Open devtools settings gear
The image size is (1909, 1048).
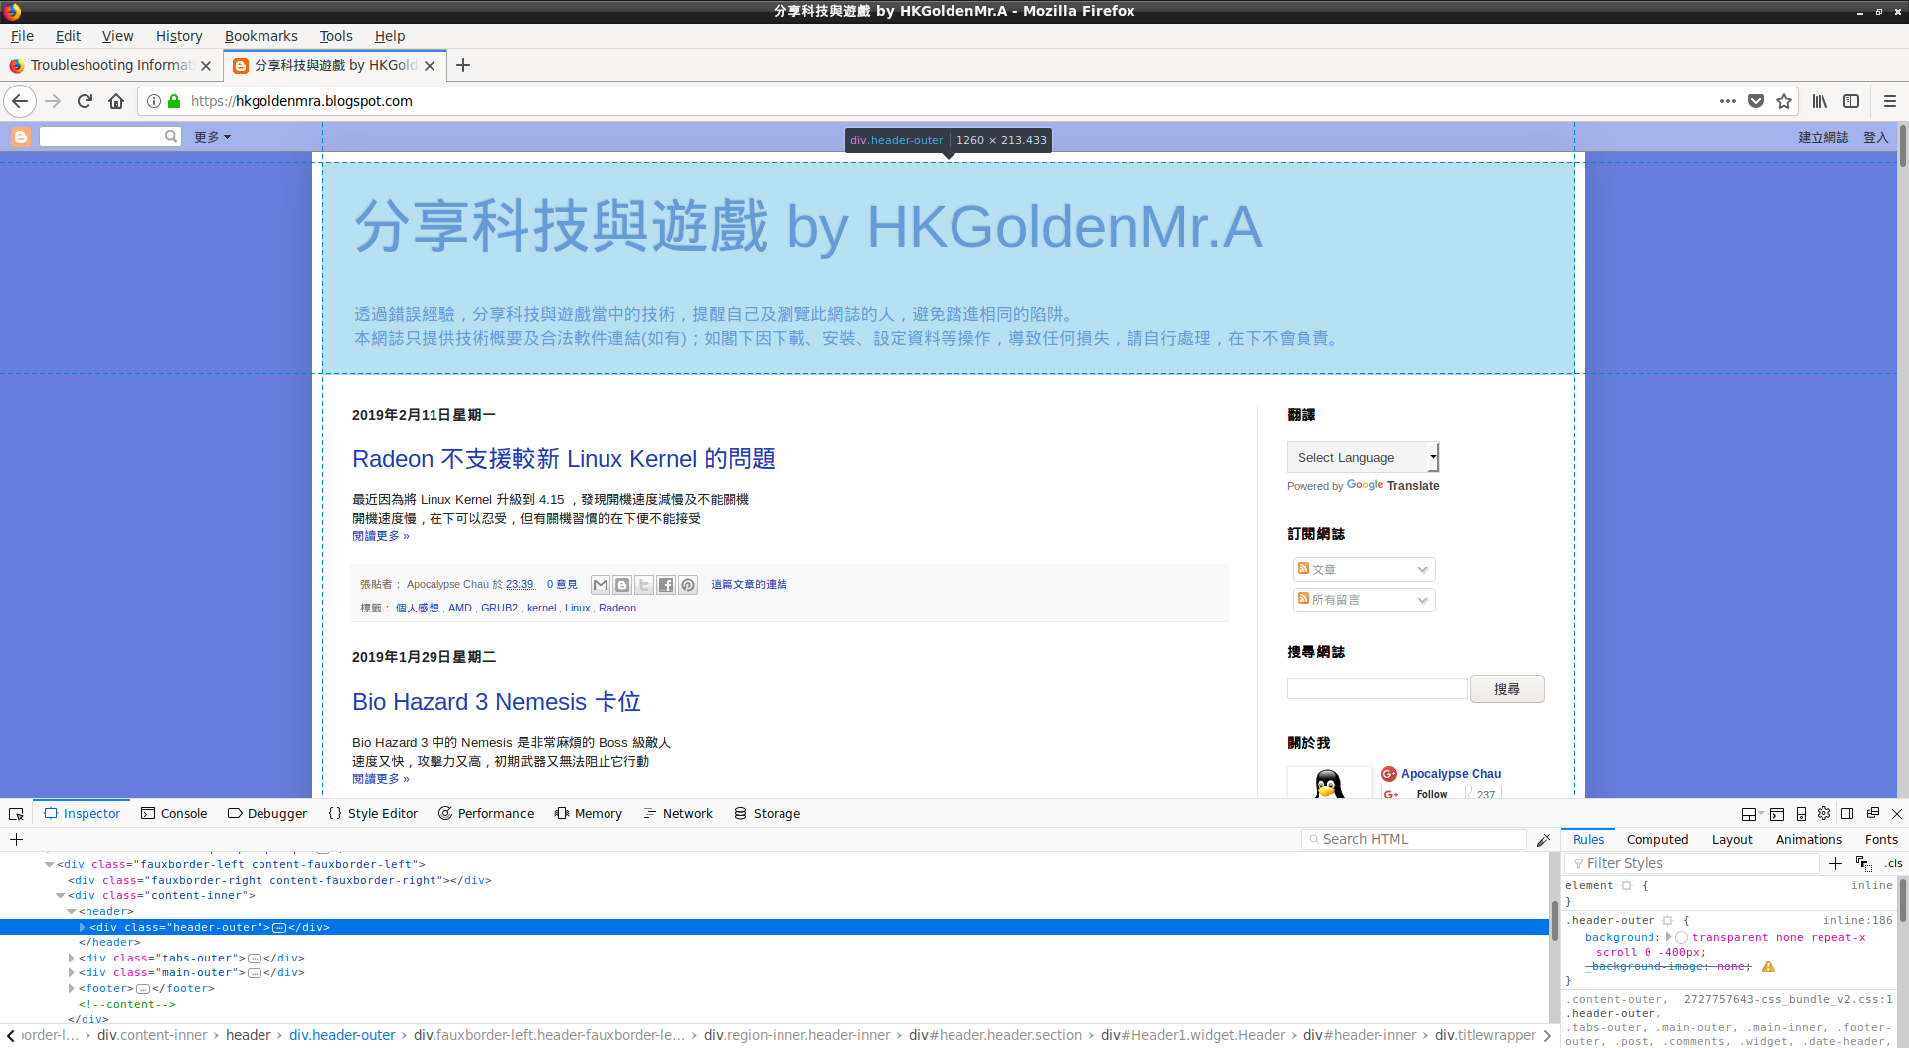click(x=1824, y=813)
